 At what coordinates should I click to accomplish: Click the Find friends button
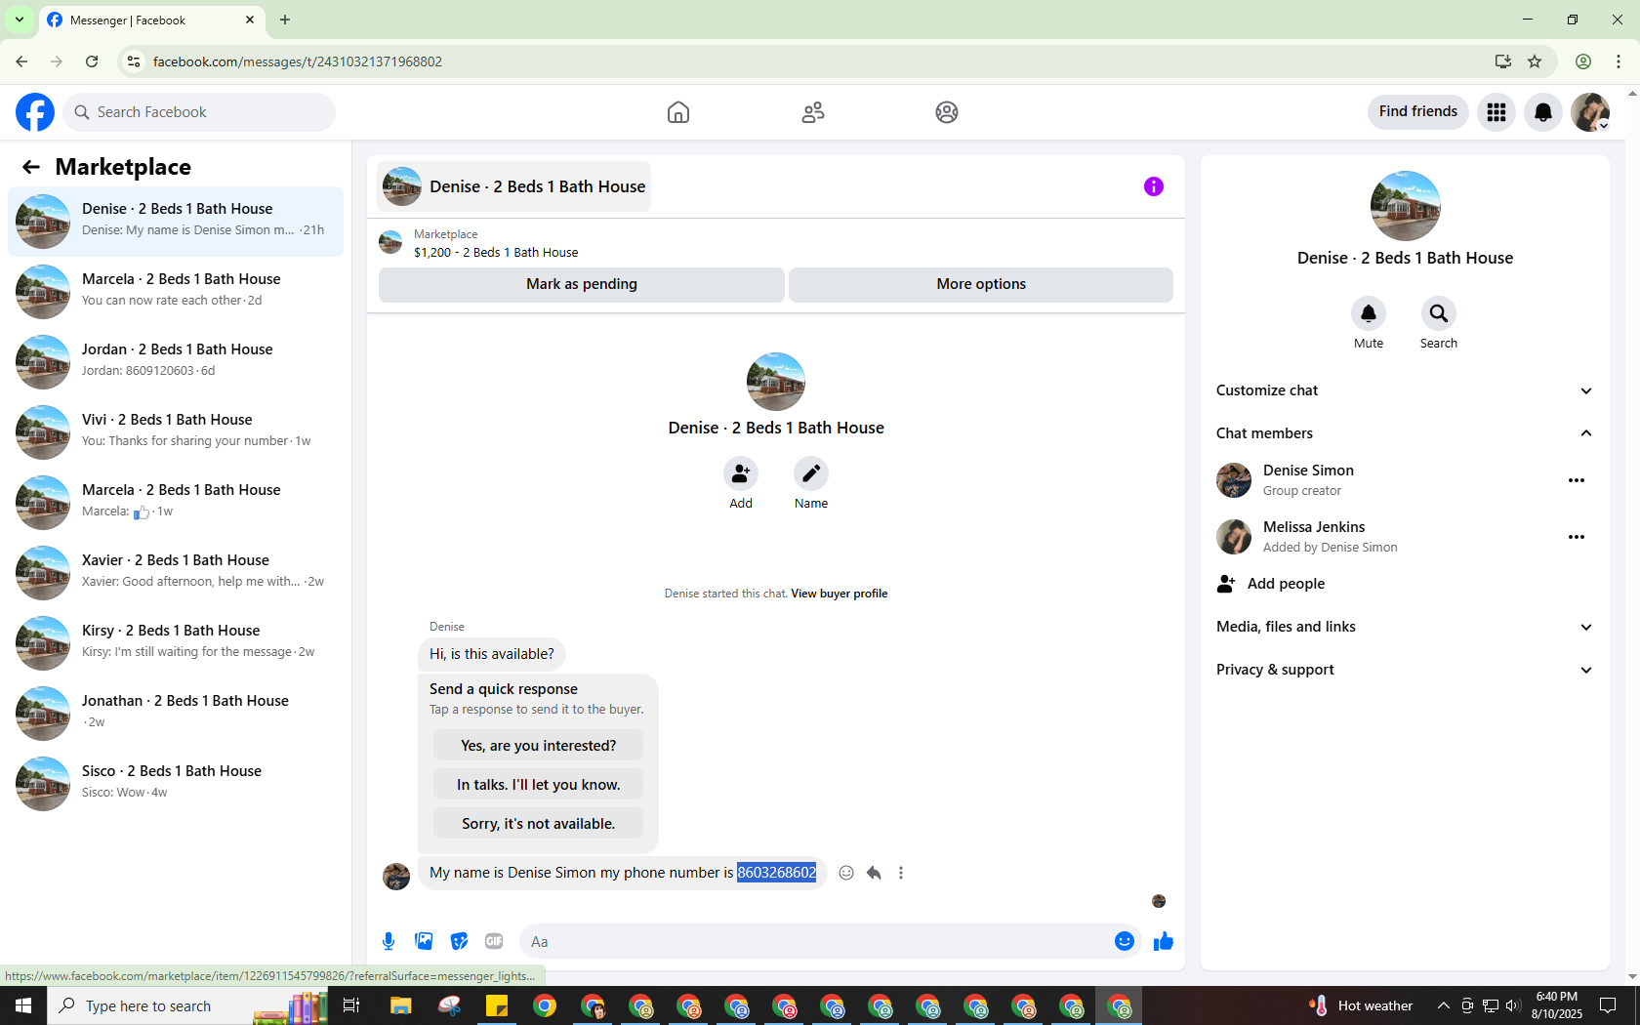(1417, 112)
